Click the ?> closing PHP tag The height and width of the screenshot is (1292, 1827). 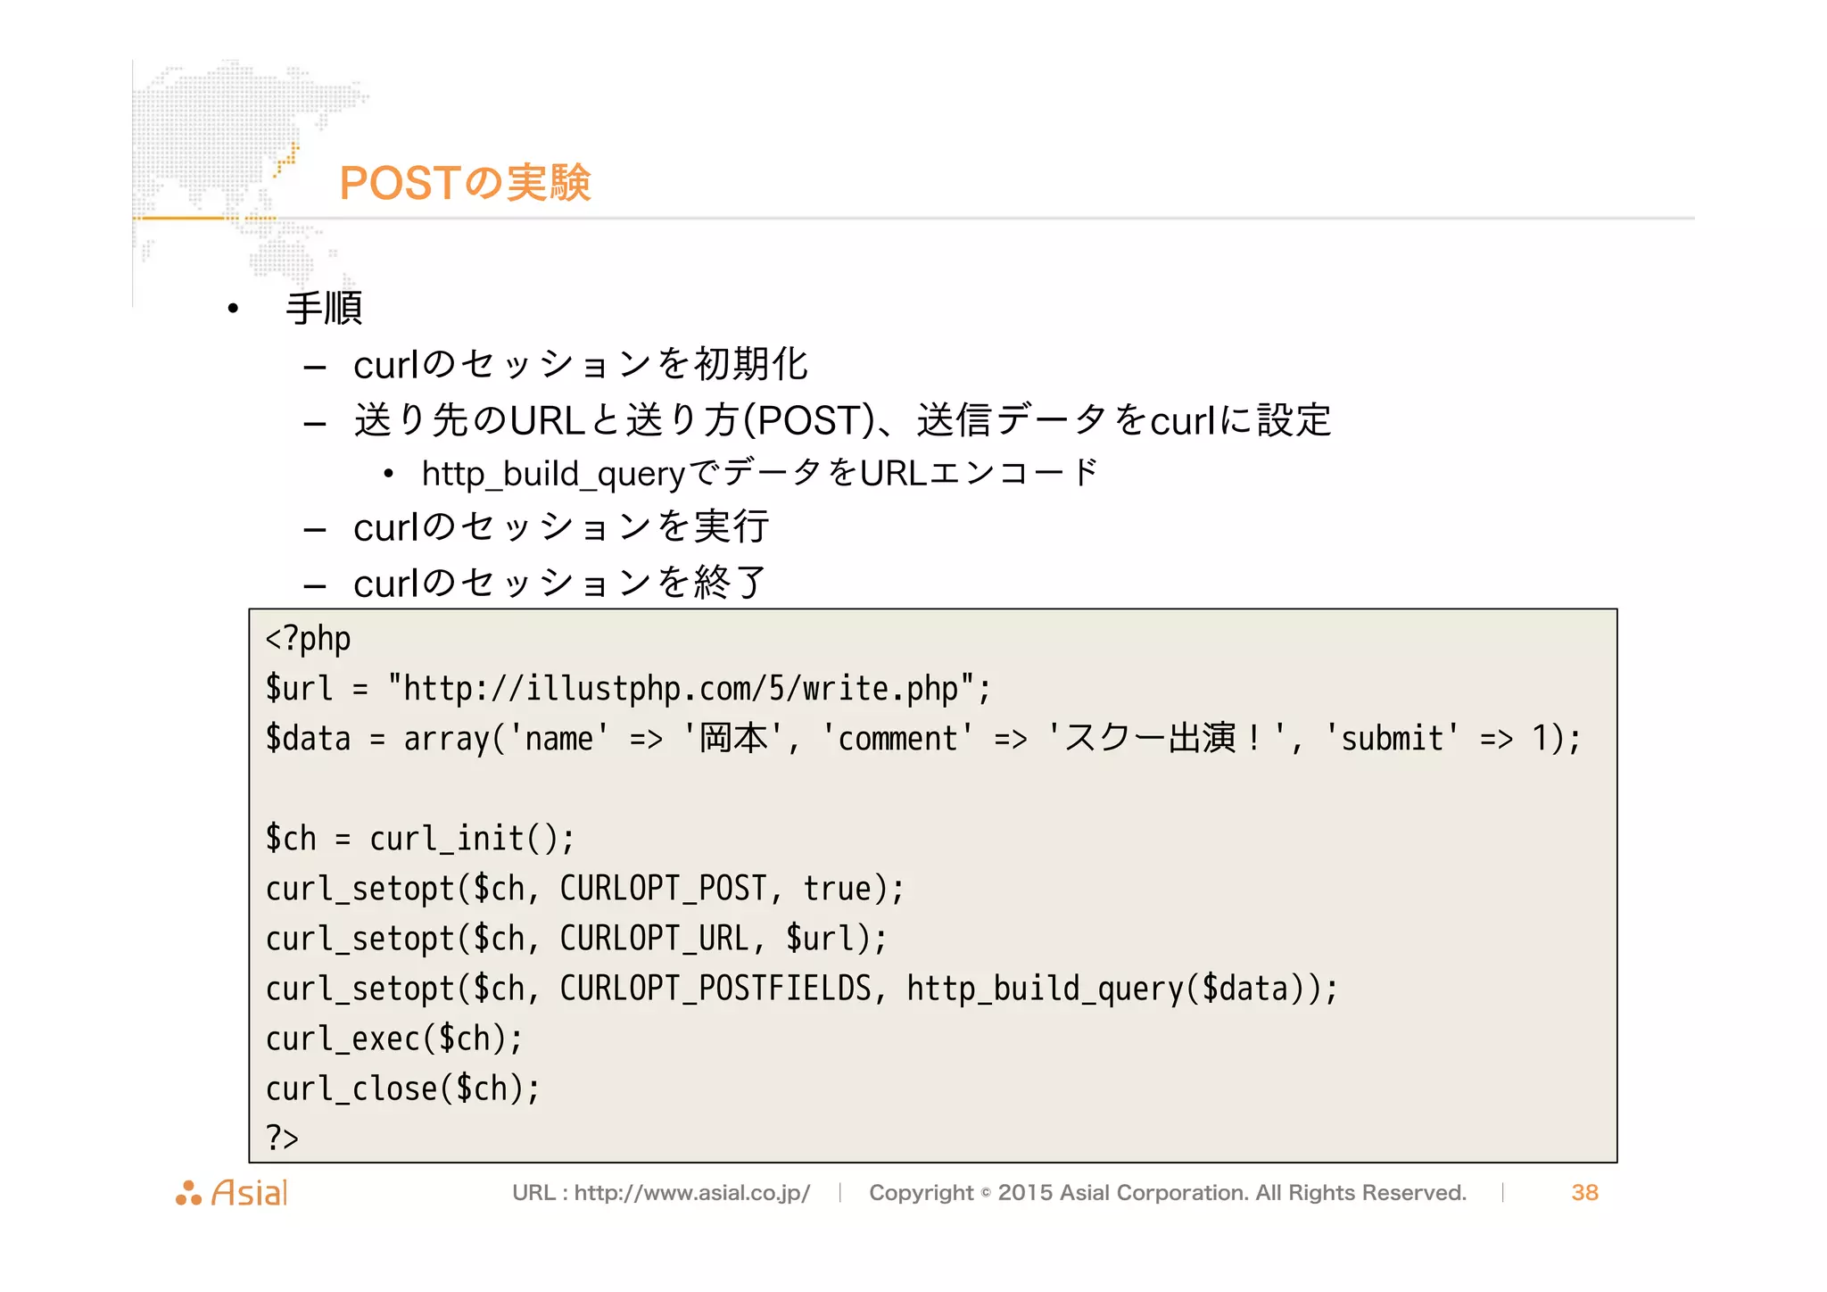click(282, 1138)
